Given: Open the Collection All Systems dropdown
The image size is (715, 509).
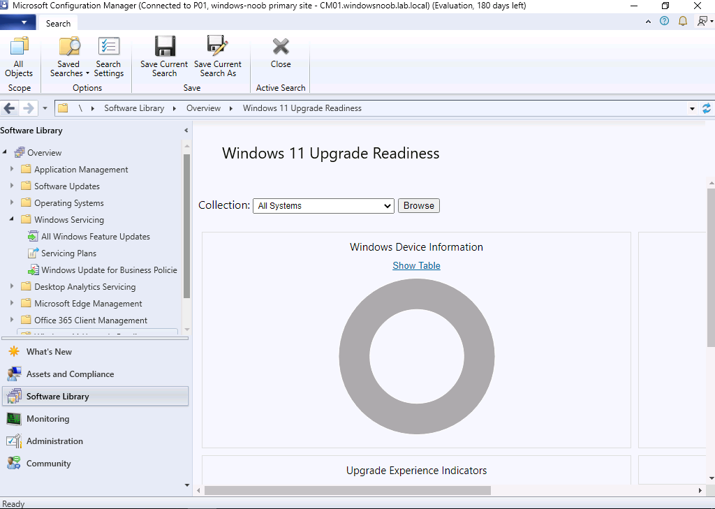Looking at the screenshot, I should (x=323, y=206).
